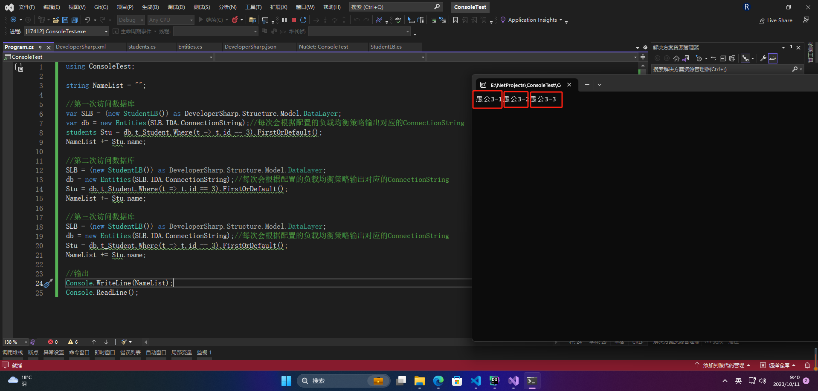Click the notifications bell in status bar

807,365
